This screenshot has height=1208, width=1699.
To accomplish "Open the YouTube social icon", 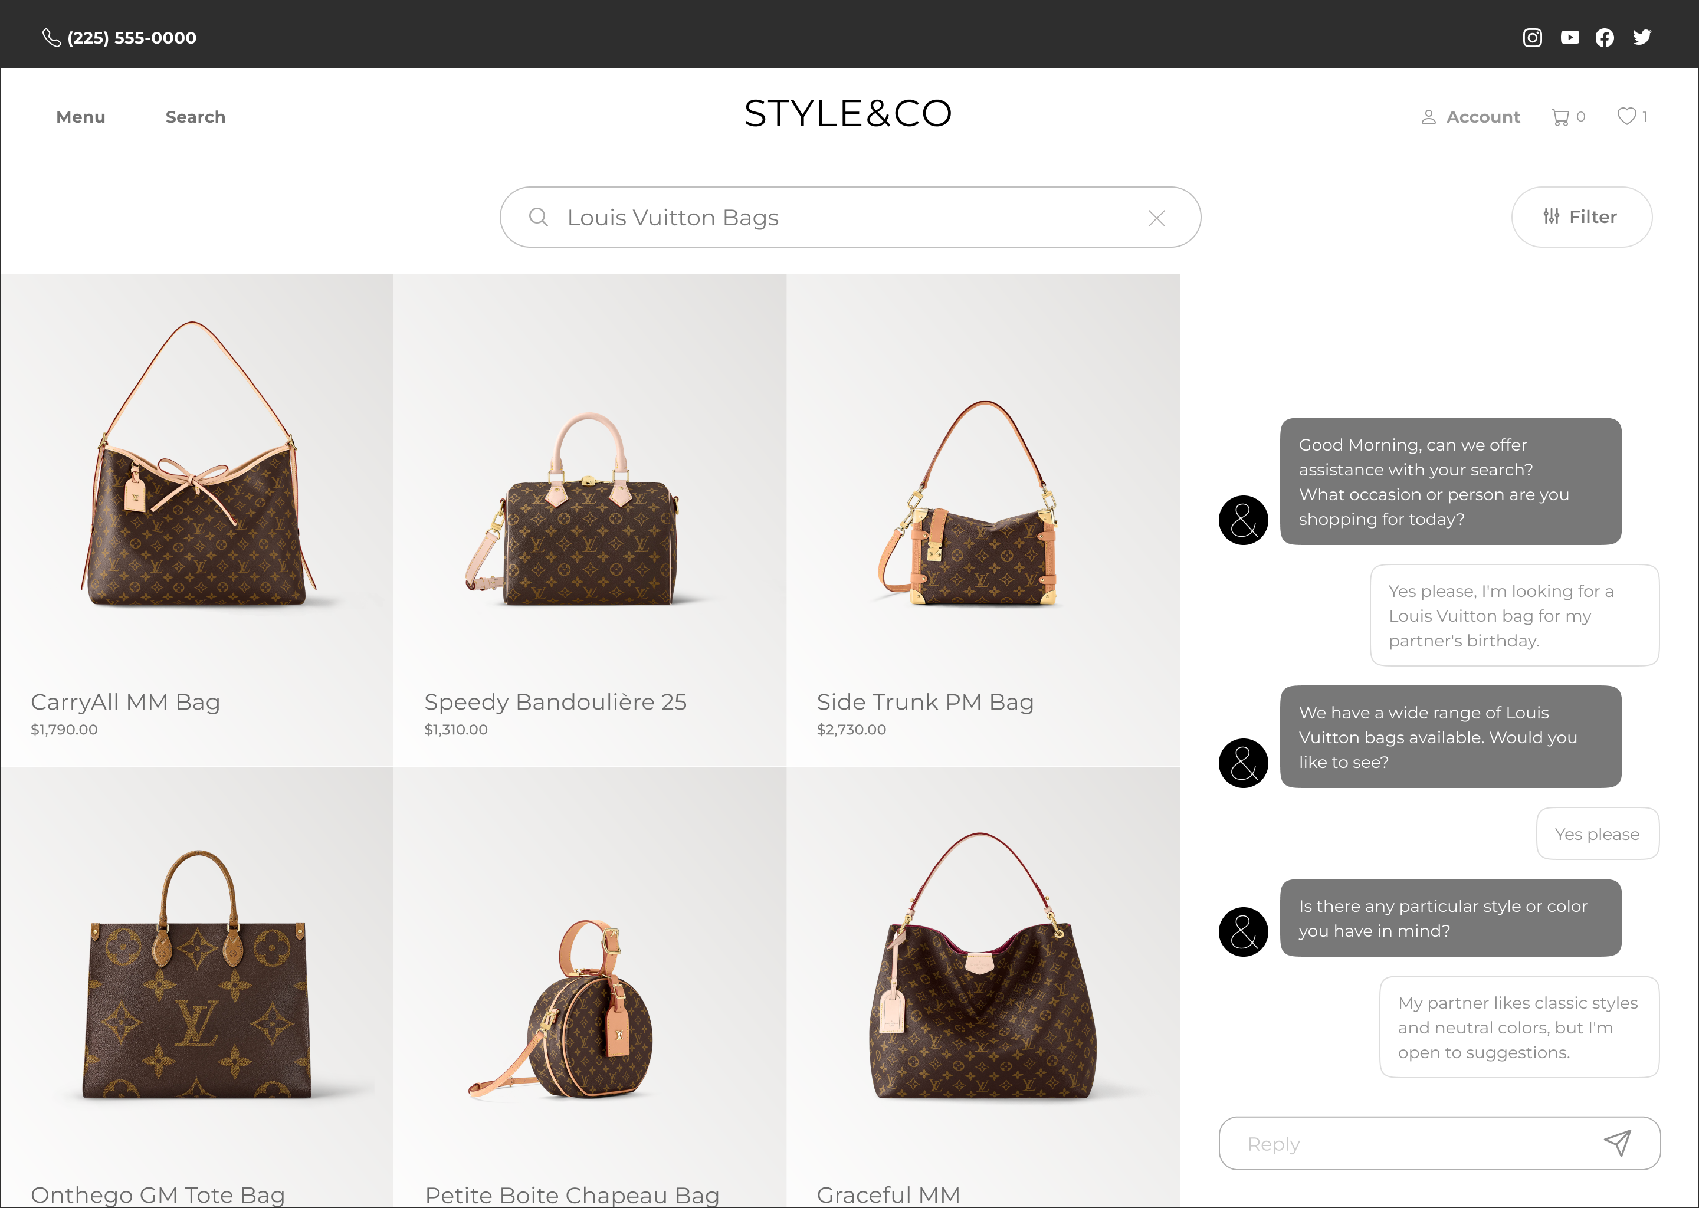I will [1570, 37].
